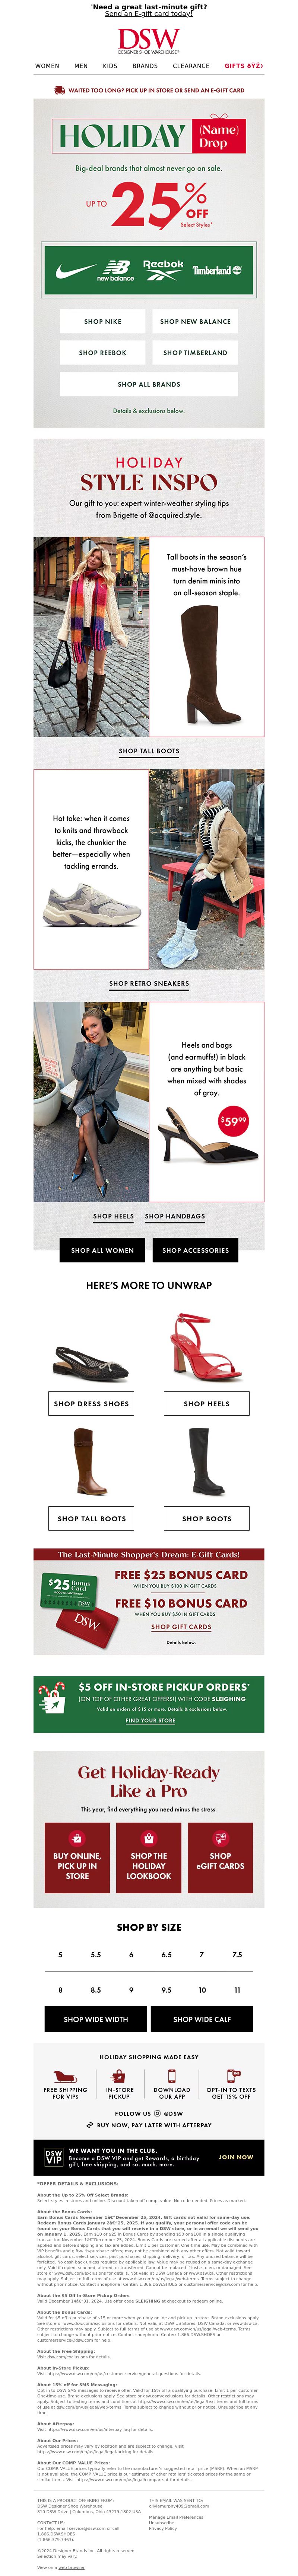The image size is (298, 2576).
Task: Click the SHOP NEW BALANCE button
Action: point(196,321)
